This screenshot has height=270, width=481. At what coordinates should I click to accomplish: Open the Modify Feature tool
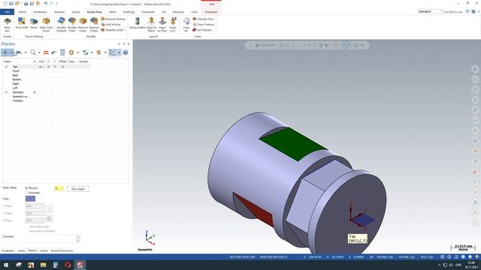(x=62, y=25)
